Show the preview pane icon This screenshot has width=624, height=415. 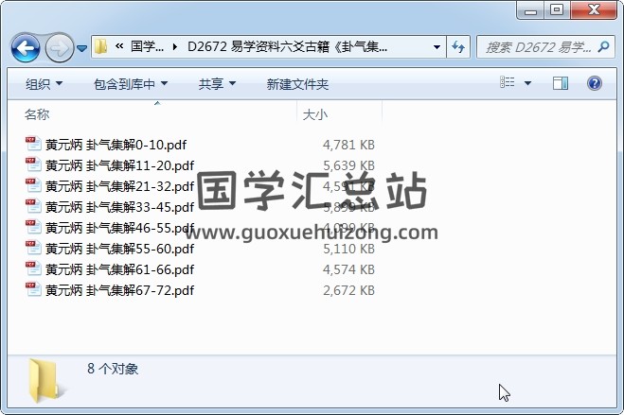(561, 83)
